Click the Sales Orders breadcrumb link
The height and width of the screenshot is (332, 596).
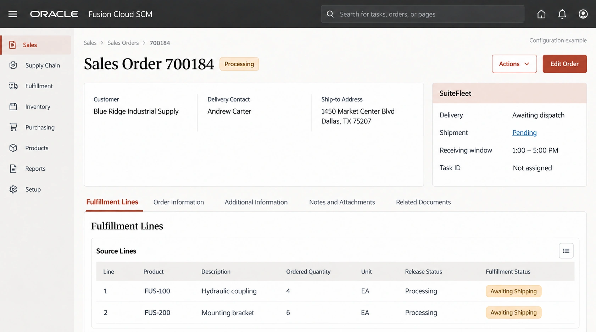123,43
